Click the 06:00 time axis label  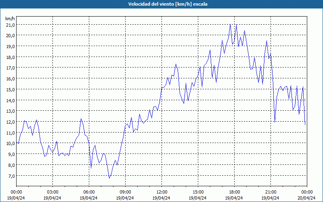pyautogui.click(x=89, y=192)
